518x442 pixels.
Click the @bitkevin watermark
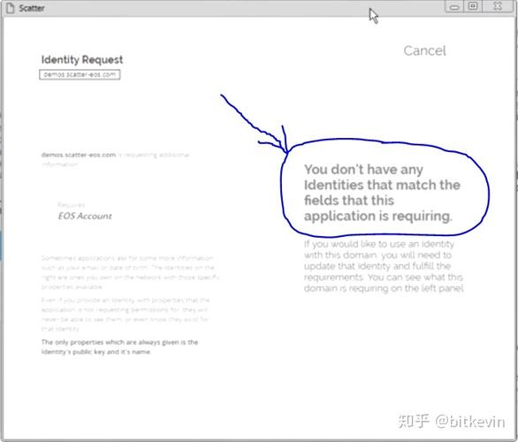(469, 422)
